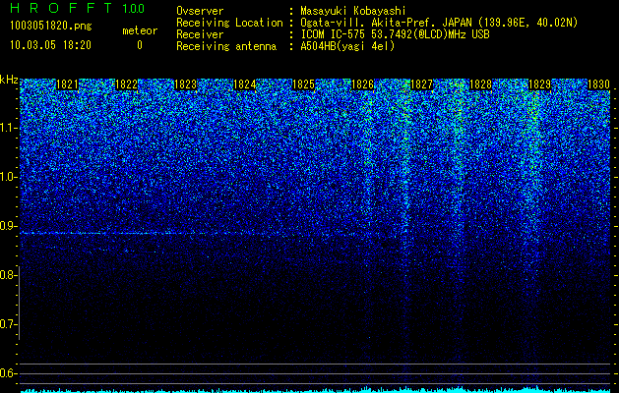Click the ICOM IC-575 receiver text
The image size is (619, 393).
point(395,34)
